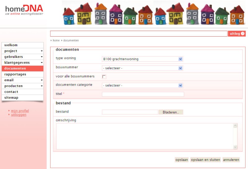Click 'opslaan en sluiten' button
This screenshot has height=169, width=248.
tap(206, 160)
